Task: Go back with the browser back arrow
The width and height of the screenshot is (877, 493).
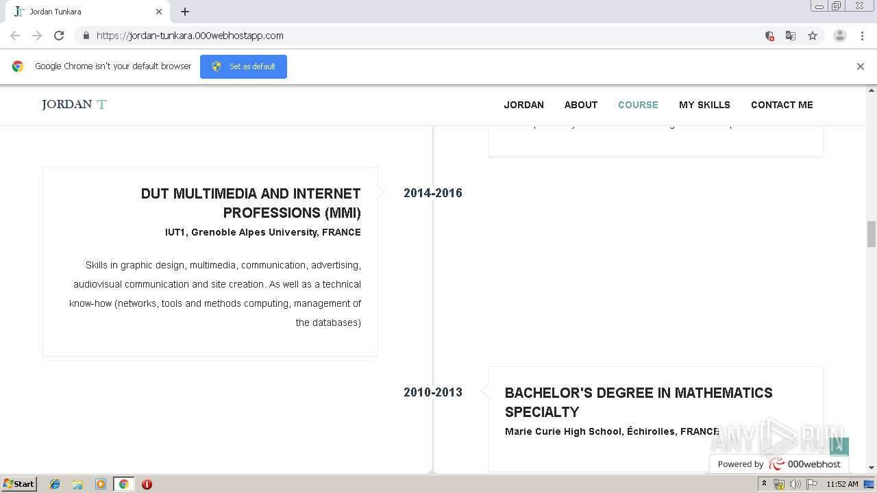Action: (15, 36)
